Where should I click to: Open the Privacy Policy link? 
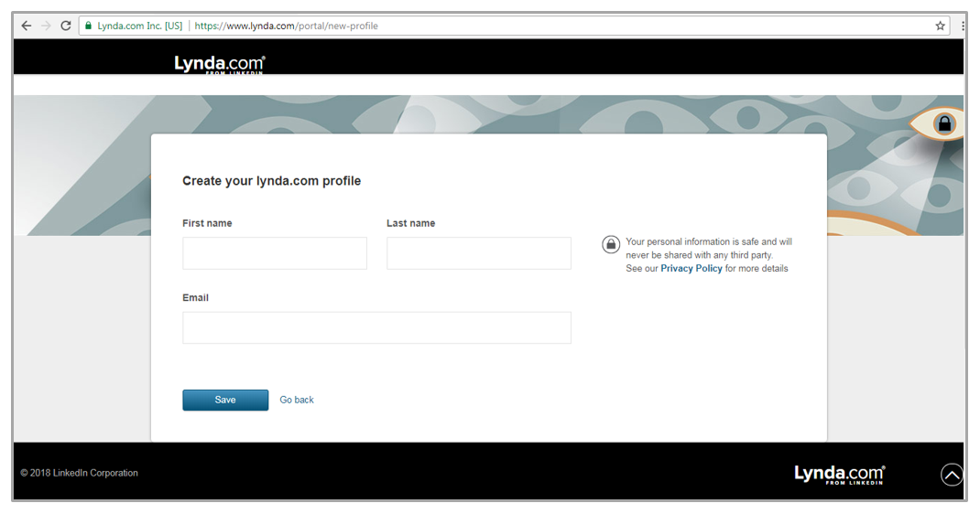[691, 268]
